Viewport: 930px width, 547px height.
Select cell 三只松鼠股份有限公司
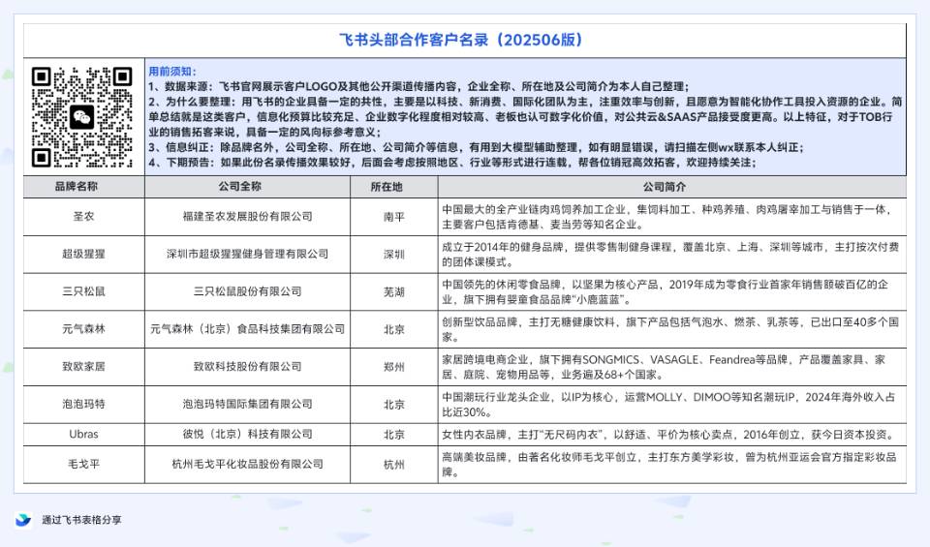pos(247,291)
